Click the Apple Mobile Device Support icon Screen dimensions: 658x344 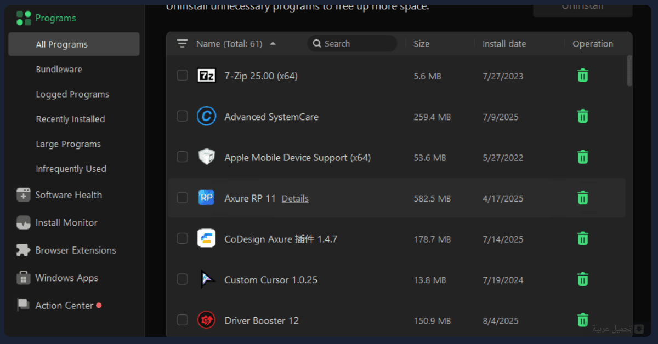207,157
